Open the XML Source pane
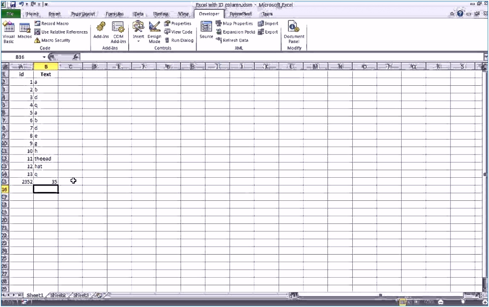This screenshot has width=489, height=307. click(x=206, y=31)
